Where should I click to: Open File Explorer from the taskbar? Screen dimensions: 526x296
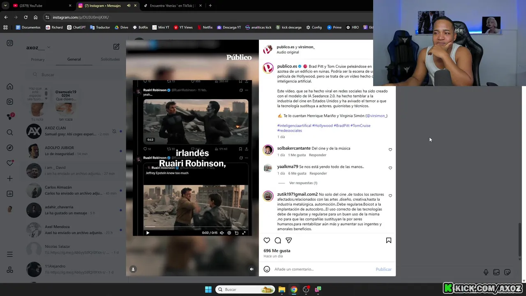(x=282, y=289)
